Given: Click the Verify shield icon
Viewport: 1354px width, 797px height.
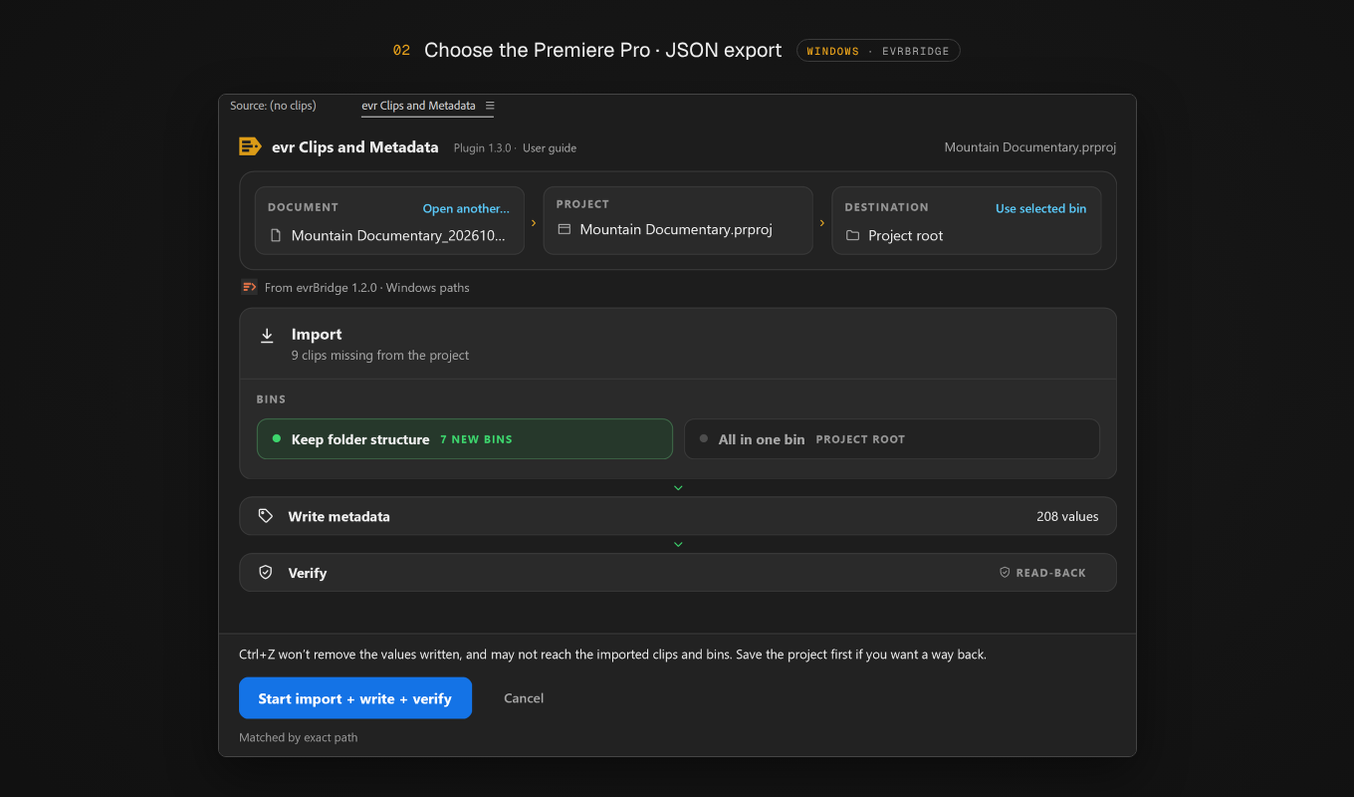Looking at the screenshot, I should 265,573.
